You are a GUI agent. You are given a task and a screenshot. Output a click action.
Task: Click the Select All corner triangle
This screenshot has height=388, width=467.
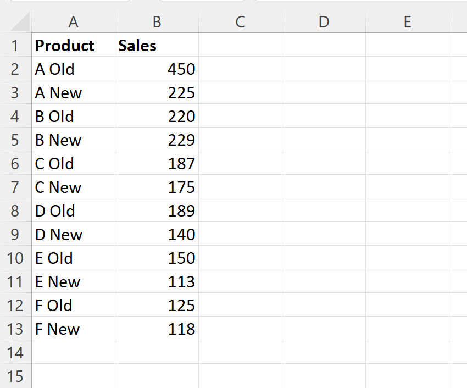tap(20, 21)
